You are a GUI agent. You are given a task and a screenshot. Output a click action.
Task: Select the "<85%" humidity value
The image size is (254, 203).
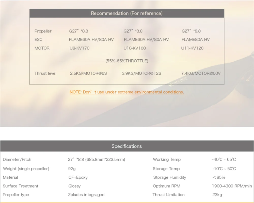point(219,177)
